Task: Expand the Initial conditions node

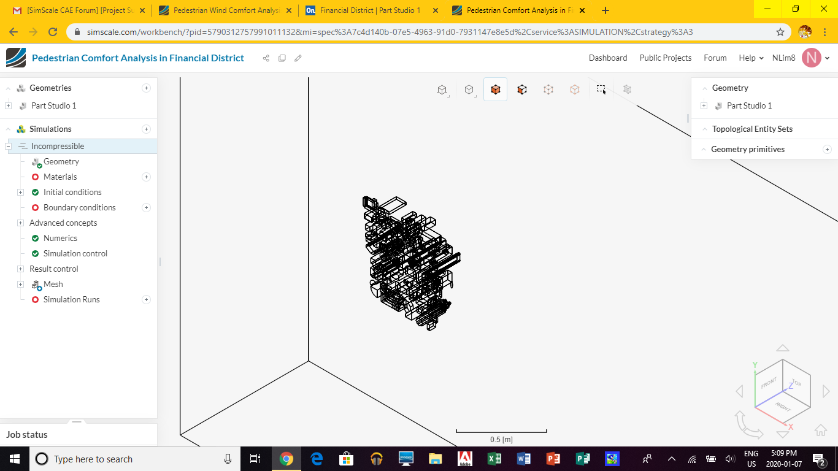Action: point(20,192)
